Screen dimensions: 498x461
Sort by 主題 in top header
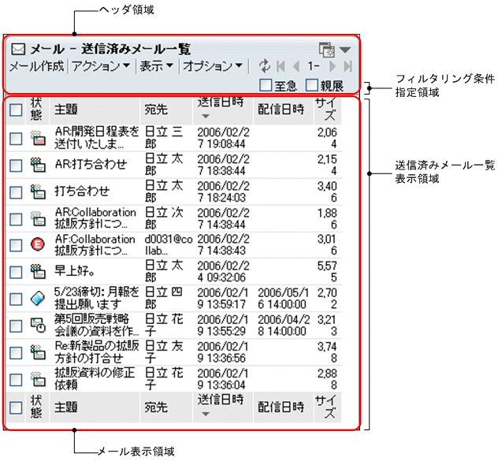66,110
